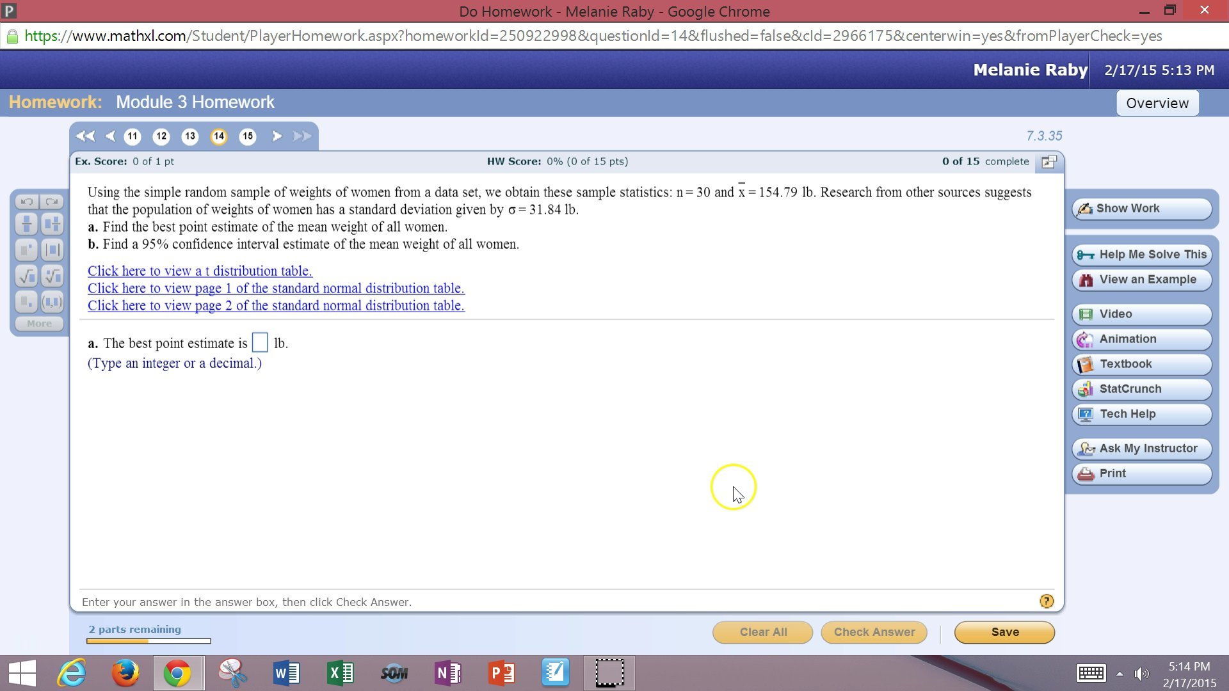This screenshot has height=691, width=1229.
Task: Click the Redo icon in the math palette
Action: tap(52, 201)
